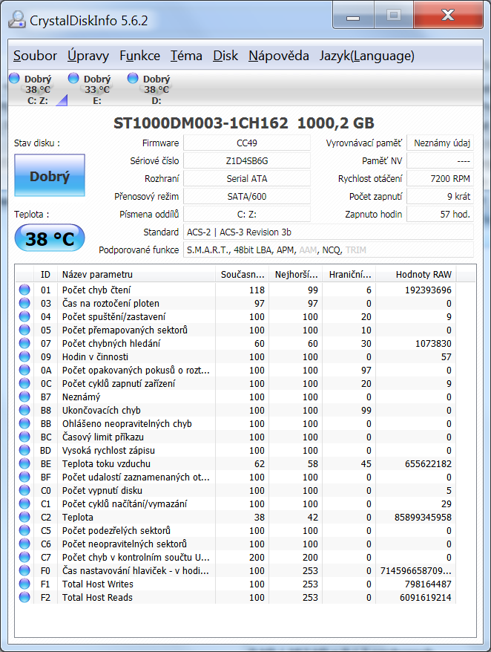This screenshot has height=652, width=491.
Task: Click the blue status orb for disk D:
Action: coord(133,78)
